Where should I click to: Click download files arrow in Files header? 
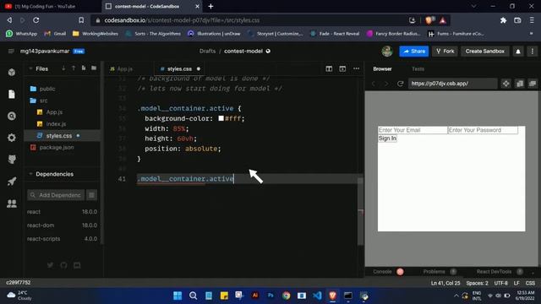pyautogui.click(x=63, y=68)
